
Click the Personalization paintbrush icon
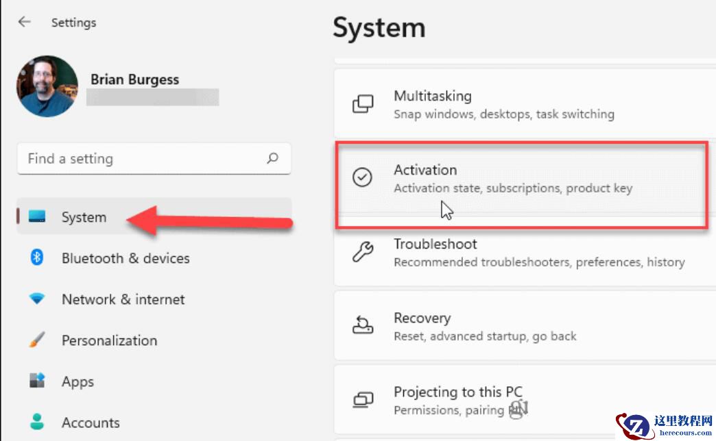(x=37, y=340)
